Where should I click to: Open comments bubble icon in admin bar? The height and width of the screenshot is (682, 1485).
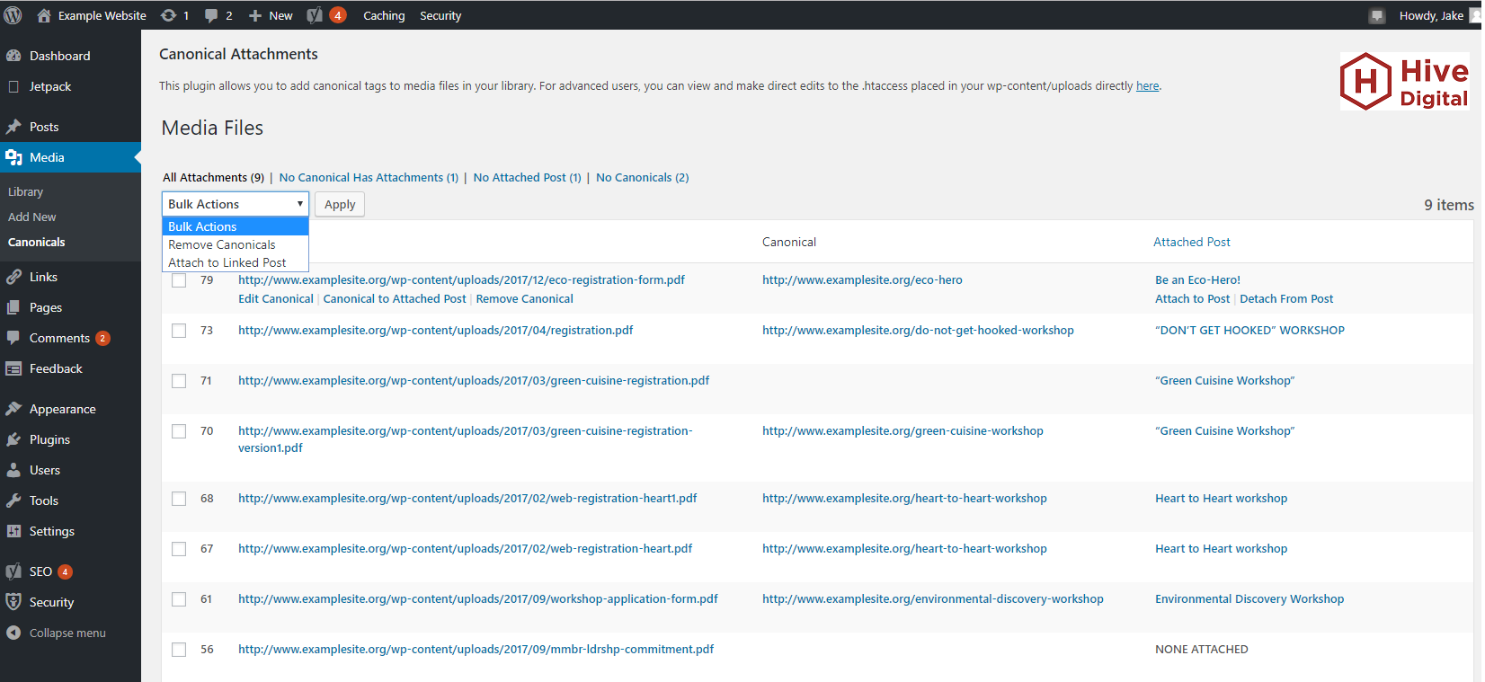click(211, 15)
